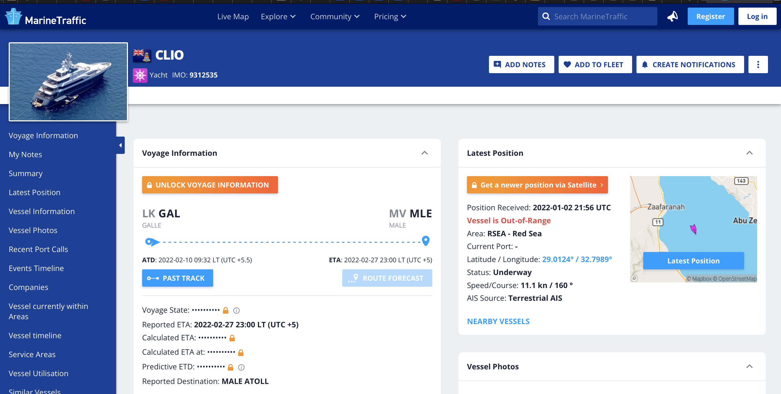Open the three-dot more options menu

(758, 64)
